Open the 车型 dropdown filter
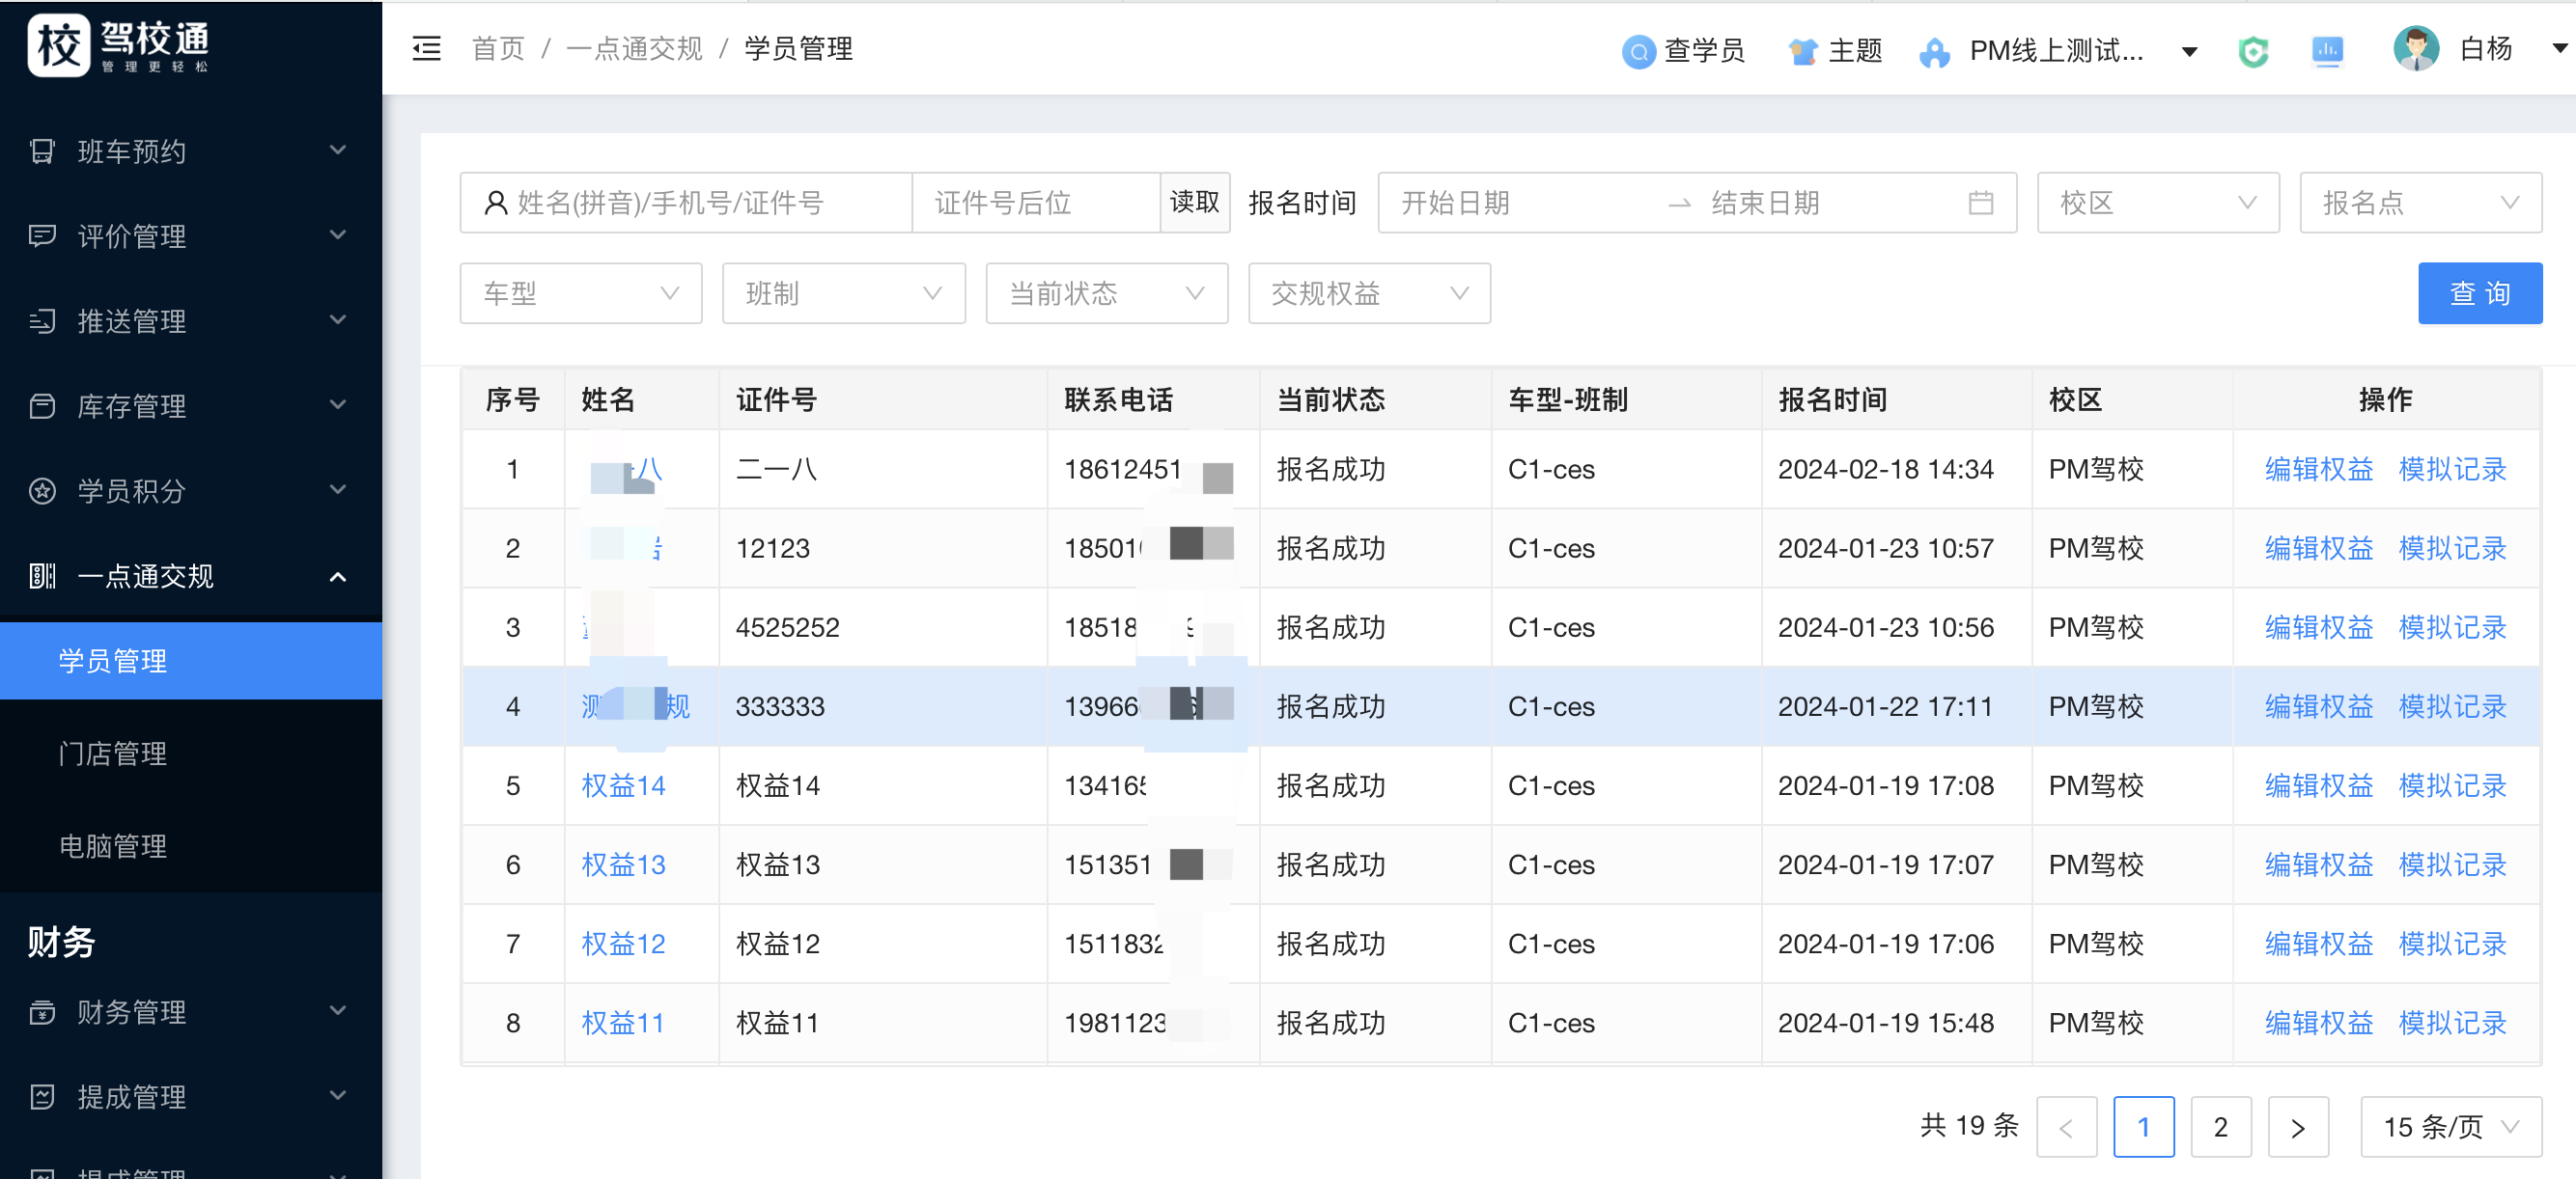This screenshot has width=2576, height=1179. coord(580,292)
